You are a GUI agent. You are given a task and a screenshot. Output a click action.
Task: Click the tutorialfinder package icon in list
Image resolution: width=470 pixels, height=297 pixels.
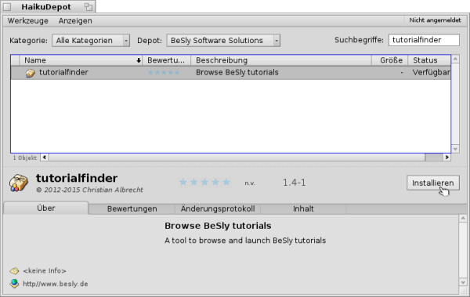pos(30,73)
